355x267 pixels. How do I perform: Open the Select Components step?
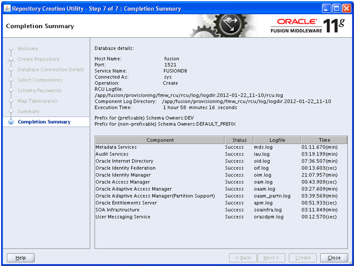40,80
